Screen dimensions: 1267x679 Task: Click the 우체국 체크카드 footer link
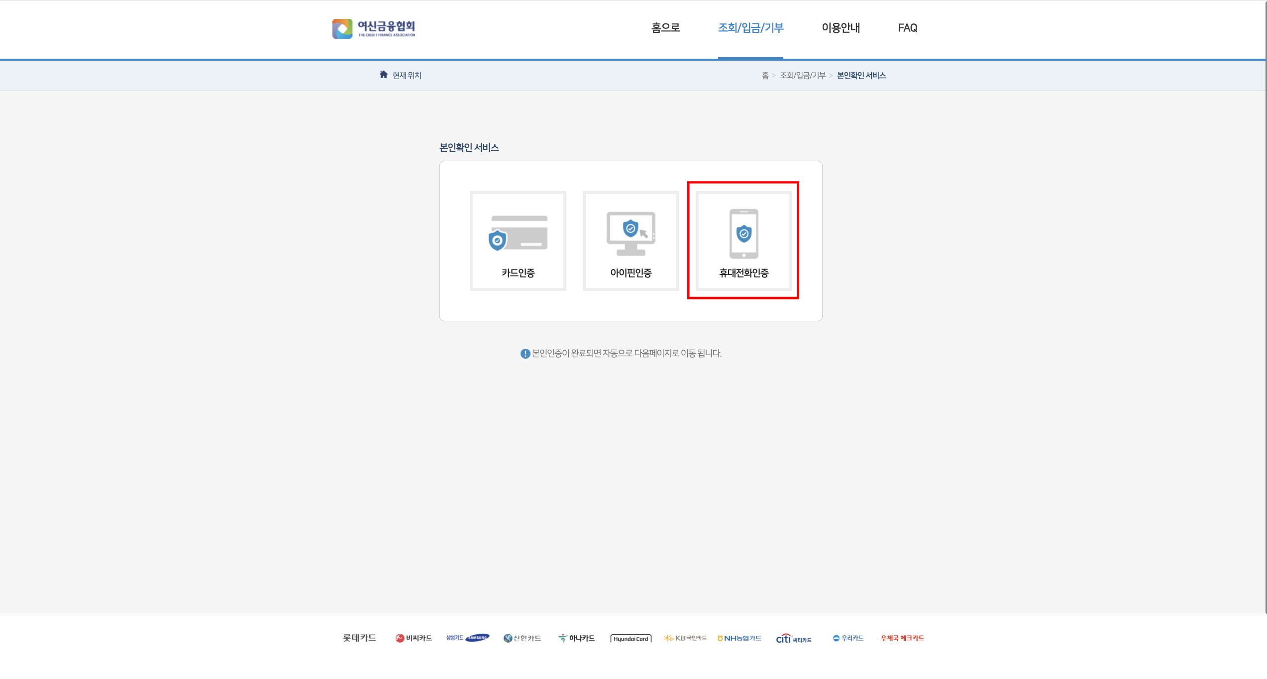(x=902, y=638)
